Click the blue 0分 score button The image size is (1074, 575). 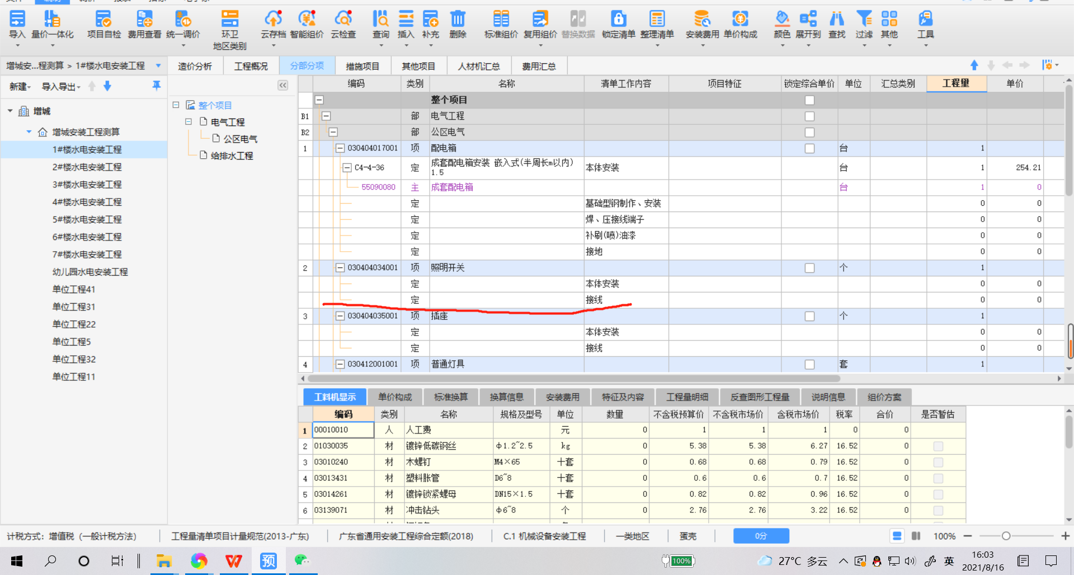coord(761,536)
